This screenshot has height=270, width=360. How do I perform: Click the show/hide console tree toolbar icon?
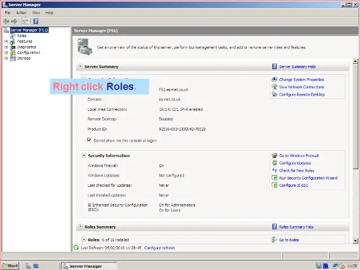(25, 21)
